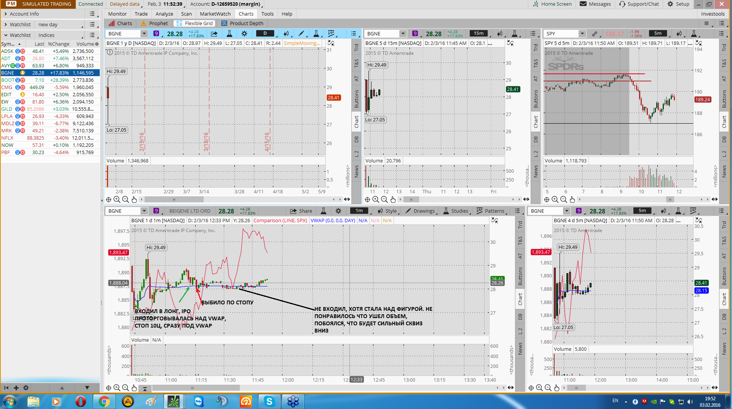Click the crosshair pointer icon under the BGNE 1m chart

(108, 388)
